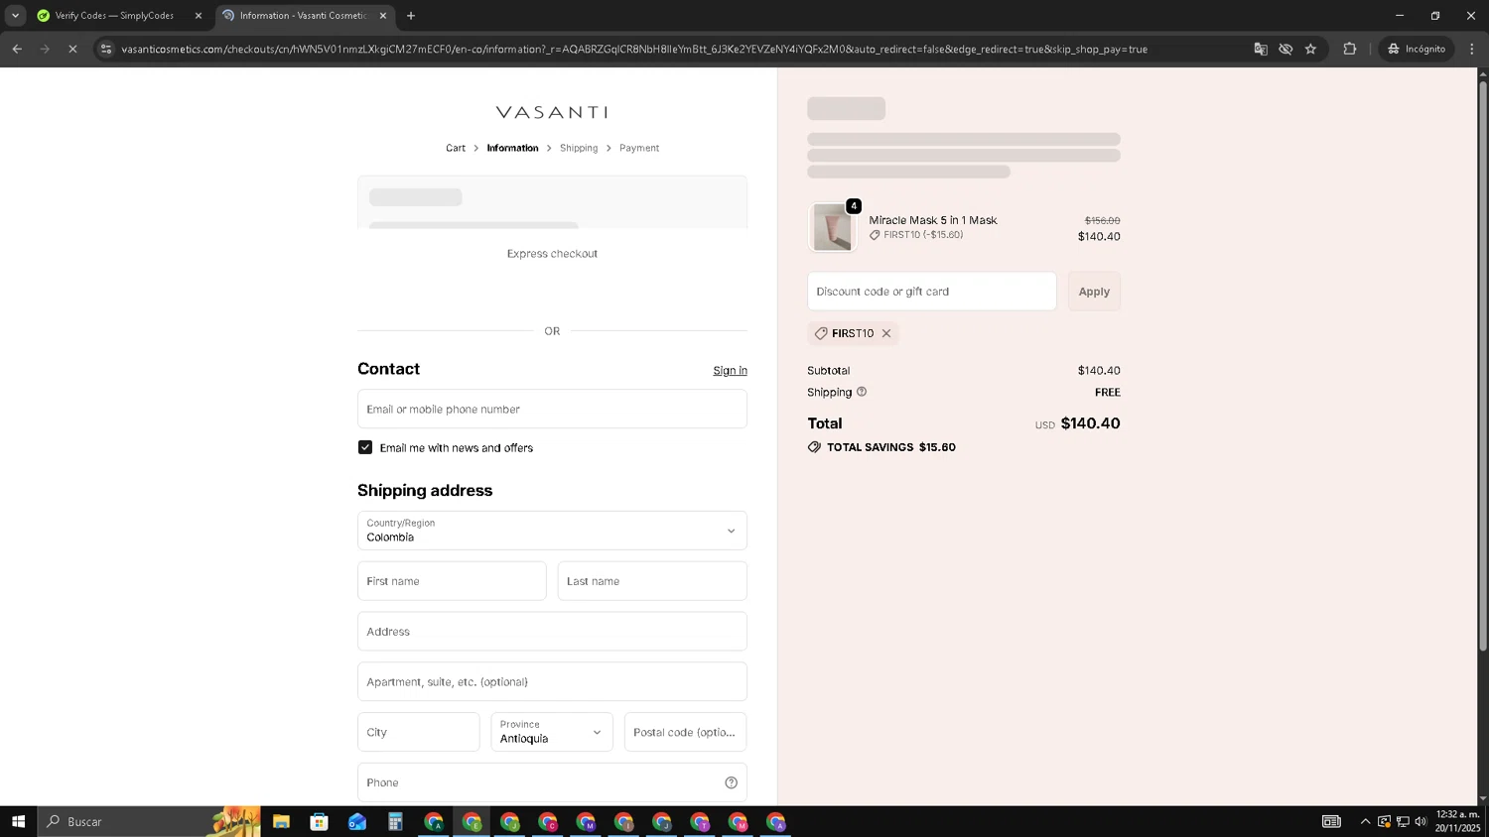This screenshot has height=837, width=1489.
Task: Click phone help question mark icon
Action: [x=731, y=782]
